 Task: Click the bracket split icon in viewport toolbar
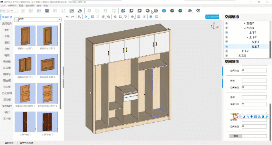92,17
